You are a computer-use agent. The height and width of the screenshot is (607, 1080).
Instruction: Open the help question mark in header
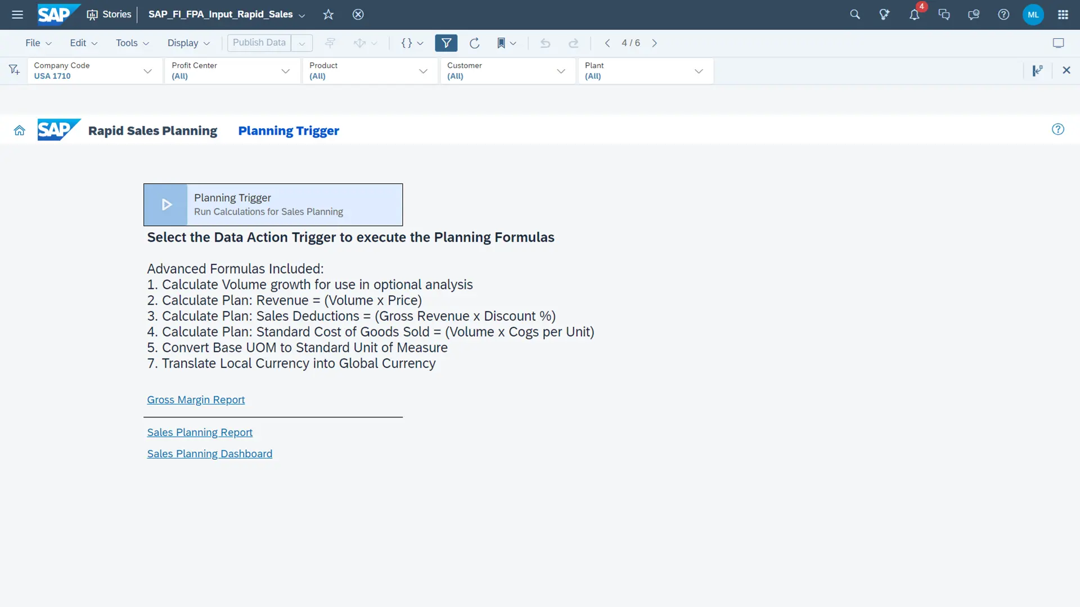(1003, 15)
